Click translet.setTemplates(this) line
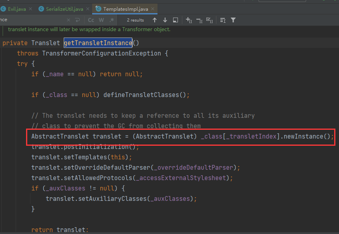The width and height of the screenshot is (339, 234). (81, 157)
